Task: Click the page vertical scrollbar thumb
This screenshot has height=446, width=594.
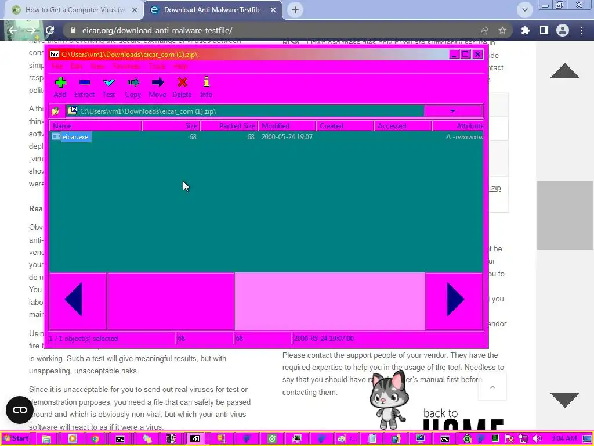Action: [565, 215]
